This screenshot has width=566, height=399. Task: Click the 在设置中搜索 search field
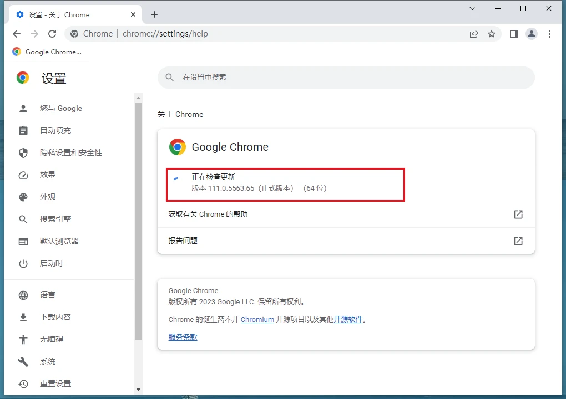pyautogui.click(x=346, y=78)
